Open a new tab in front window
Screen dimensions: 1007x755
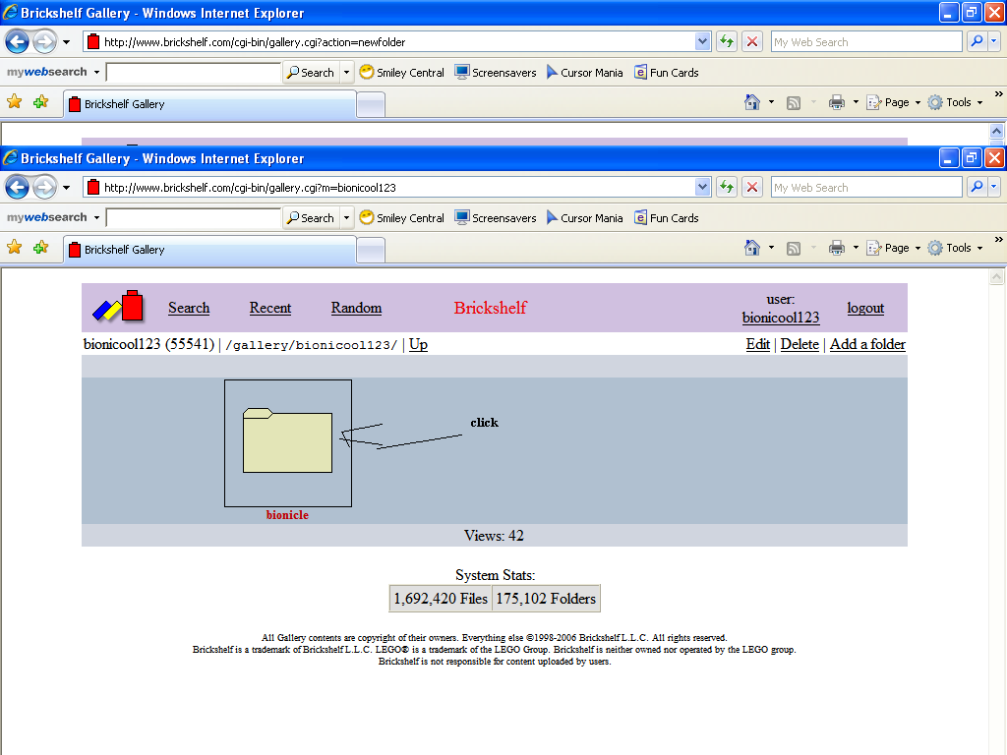coord(371,251)
